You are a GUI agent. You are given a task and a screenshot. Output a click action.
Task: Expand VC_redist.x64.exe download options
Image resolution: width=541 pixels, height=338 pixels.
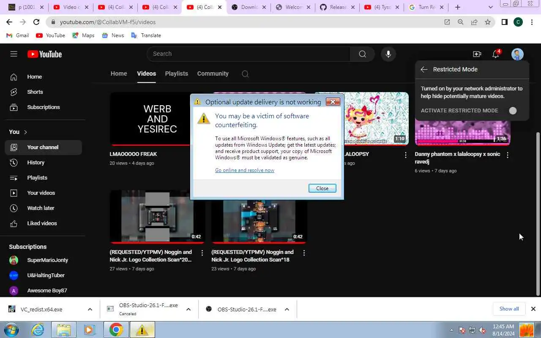click(x=90, y=309)
